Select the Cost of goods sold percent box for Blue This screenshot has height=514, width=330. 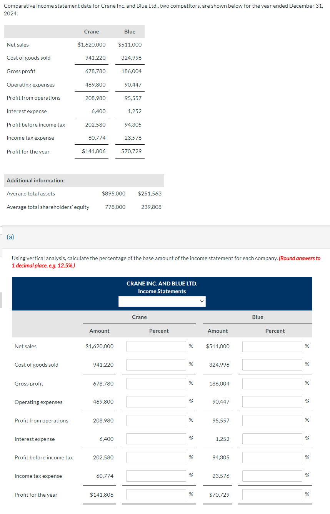click(272, 365)
